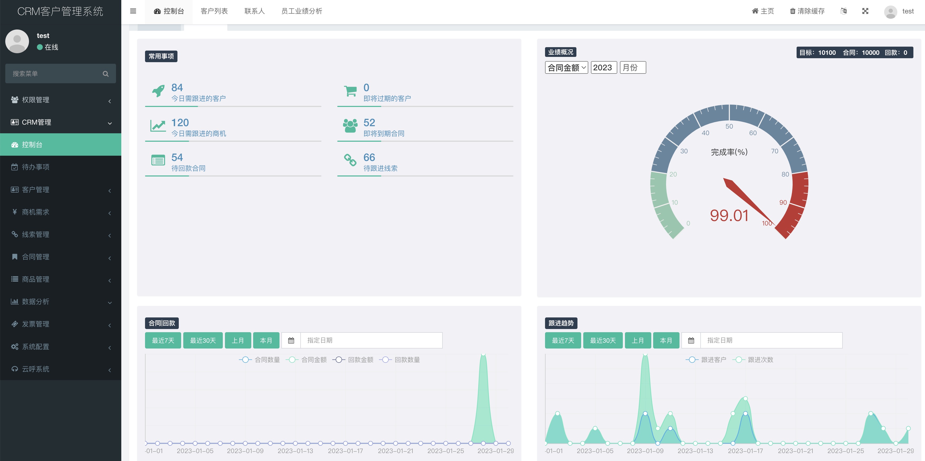The height and width of the screenshot is (461, 925).
Task: Click the users group icon for 即将到期合同
Action: 350,126
